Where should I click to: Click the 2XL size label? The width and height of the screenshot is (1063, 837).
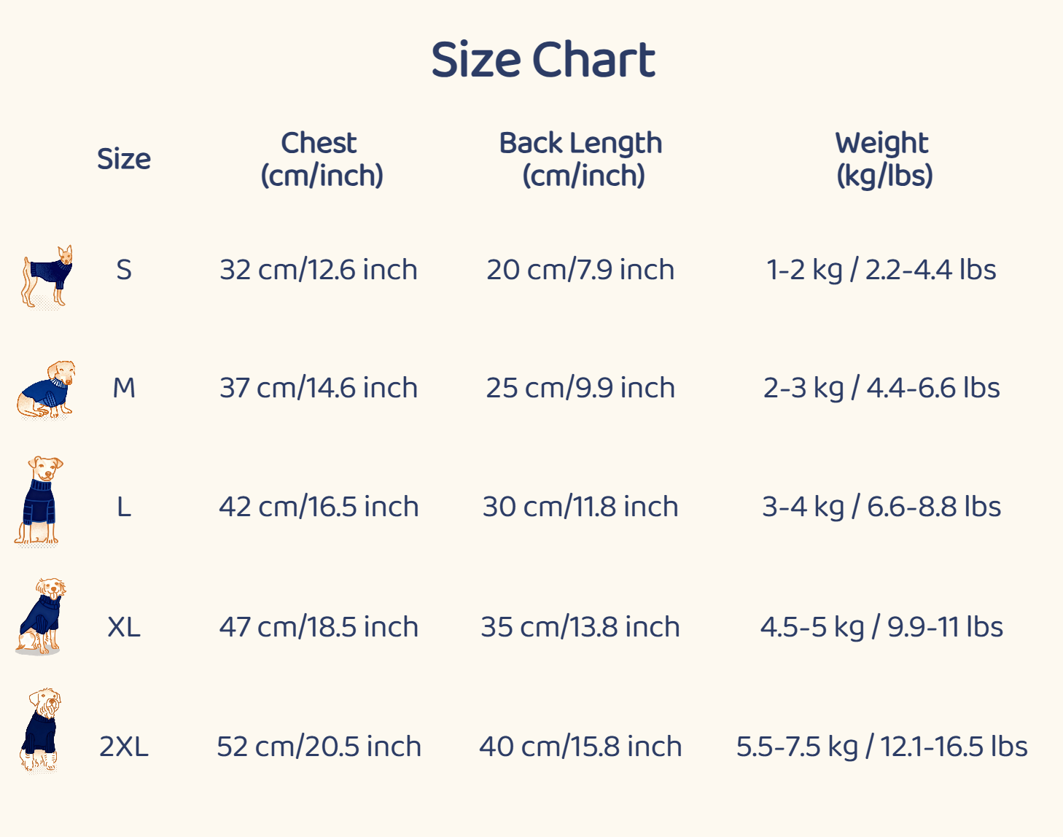point(124,747)
